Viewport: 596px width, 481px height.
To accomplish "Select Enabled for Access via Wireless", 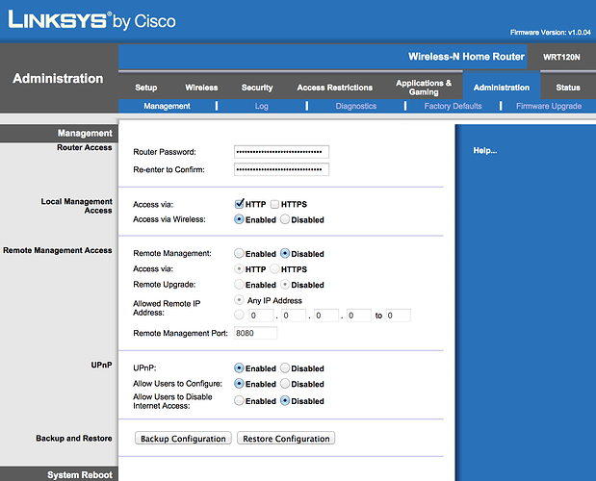I will (x=239, y=219).
